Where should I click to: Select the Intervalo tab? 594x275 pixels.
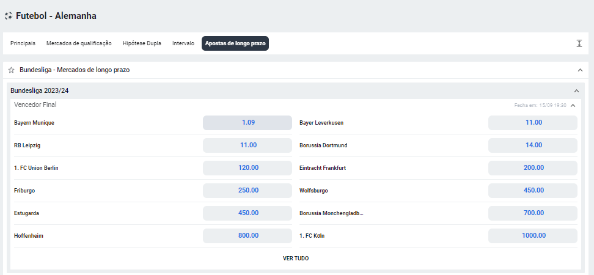(x=183, y=43)
